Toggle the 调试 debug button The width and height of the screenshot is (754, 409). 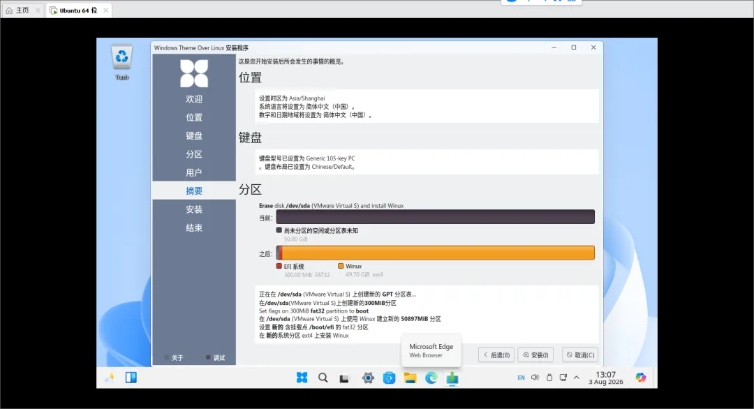pos(216,357)
